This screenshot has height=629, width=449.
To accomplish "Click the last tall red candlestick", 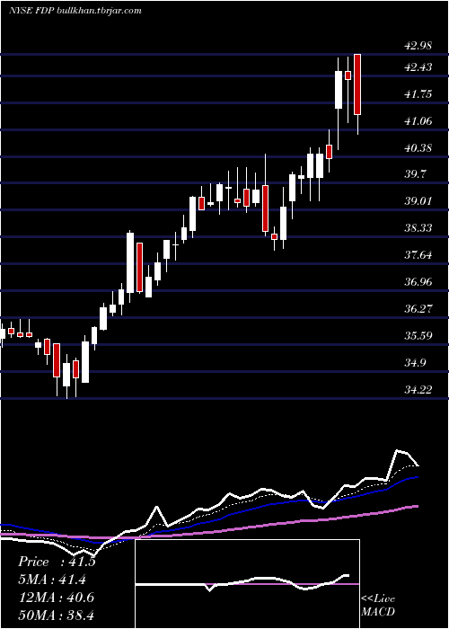I will [x=357, y=84].
